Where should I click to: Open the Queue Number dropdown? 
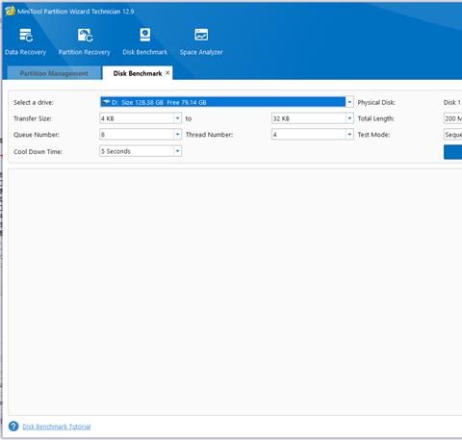click(x=177, y=134)
